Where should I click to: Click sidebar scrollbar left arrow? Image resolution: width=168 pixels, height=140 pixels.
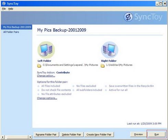point(3,137)
